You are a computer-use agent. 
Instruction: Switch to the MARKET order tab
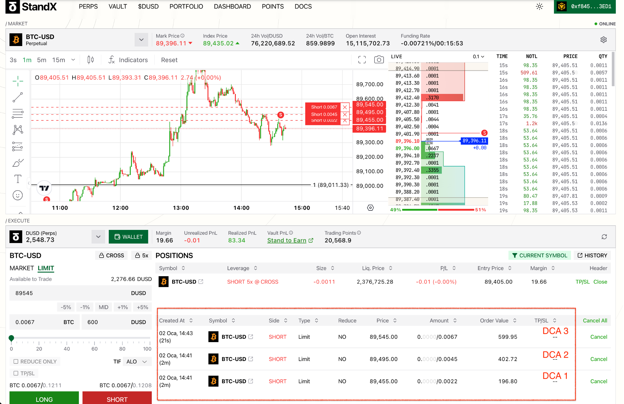coord(22,268)
